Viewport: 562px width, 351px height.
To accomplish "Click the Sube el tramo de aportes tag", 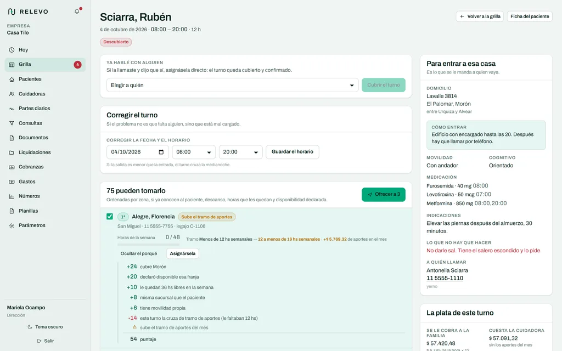I will click(x=206, y=217).
